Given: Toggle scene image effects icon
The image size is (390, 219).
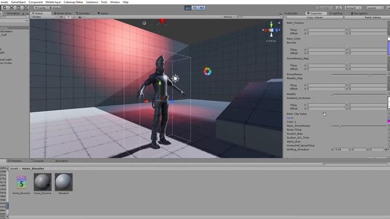Looking at the screenshot, I should pyautogui.click(x=80, y=17).
